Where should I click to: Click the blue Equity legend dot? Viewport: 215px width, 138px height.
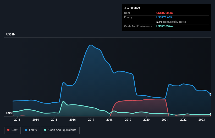click(x=26, y=130)
